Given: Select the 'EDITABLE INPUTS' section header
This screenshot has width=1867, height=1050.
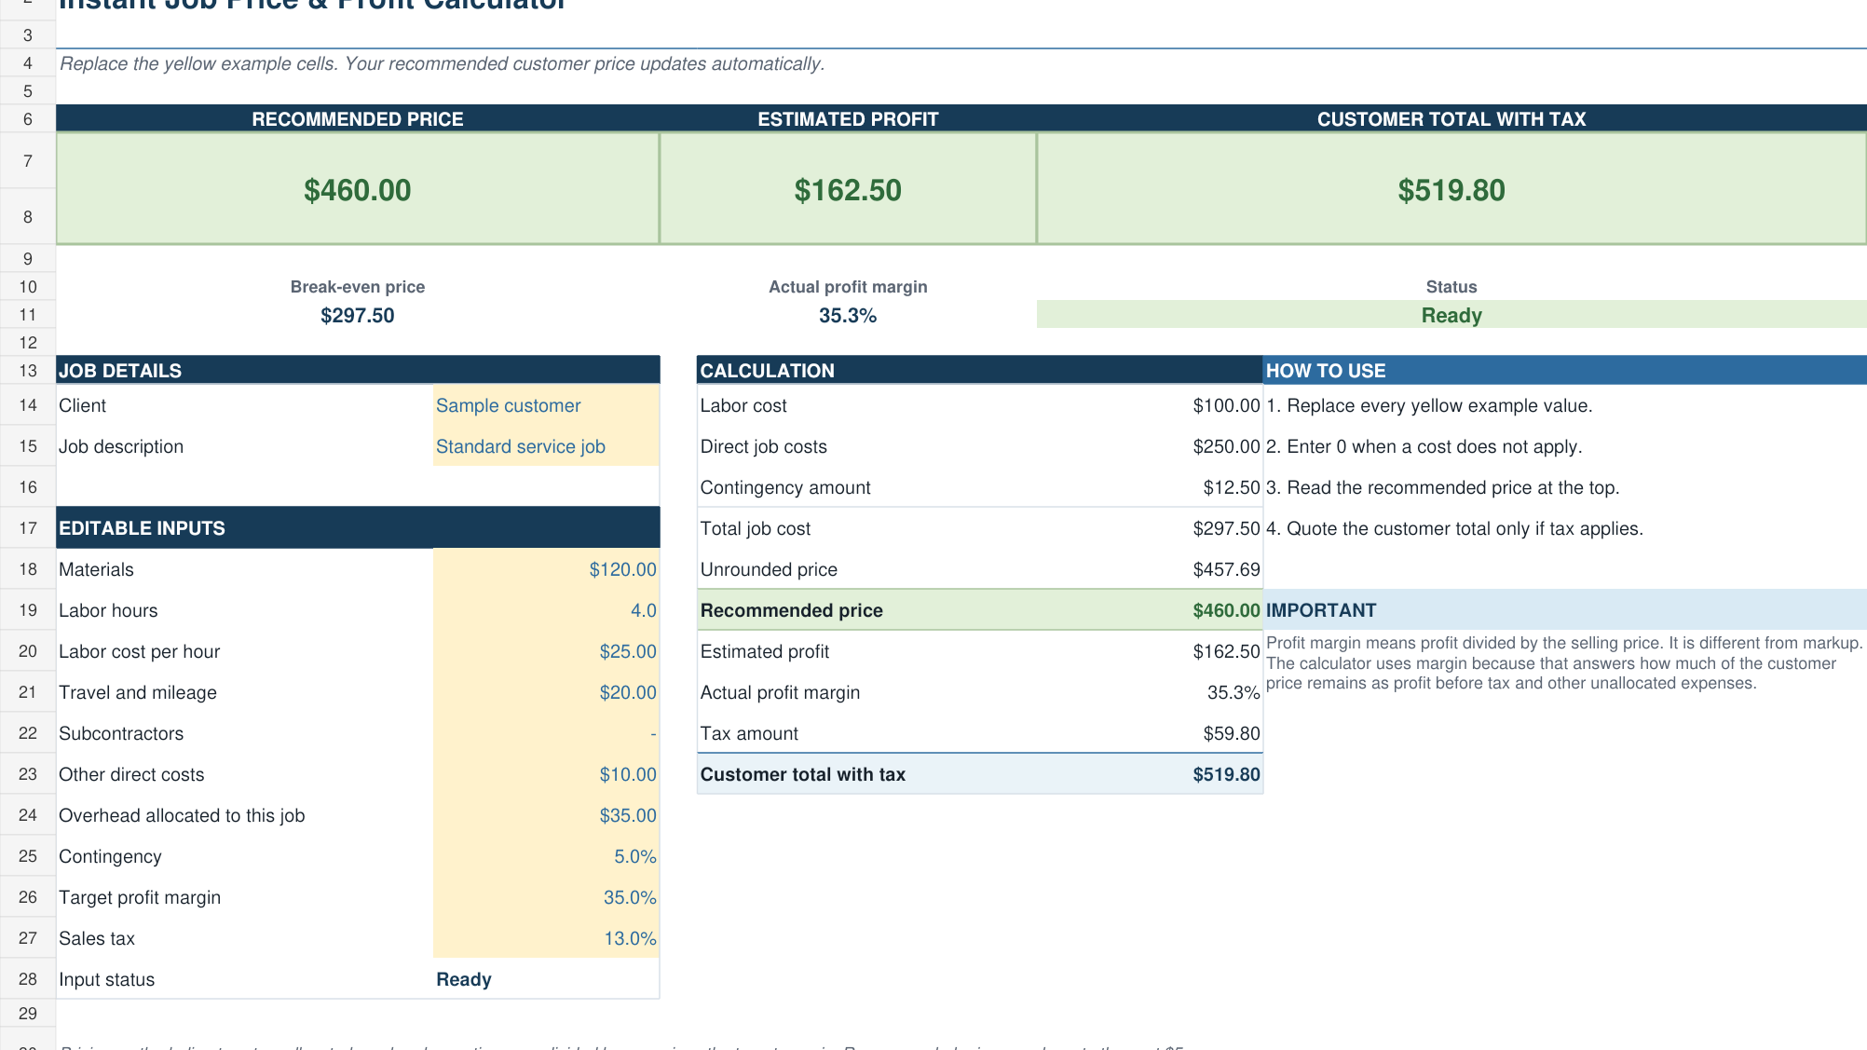Looking at the screenshot, I should (358, 527).
